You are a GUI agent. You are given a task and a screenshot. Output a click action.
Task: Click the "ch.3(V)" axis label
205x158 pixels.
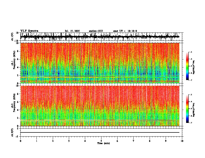coord(12,132)
